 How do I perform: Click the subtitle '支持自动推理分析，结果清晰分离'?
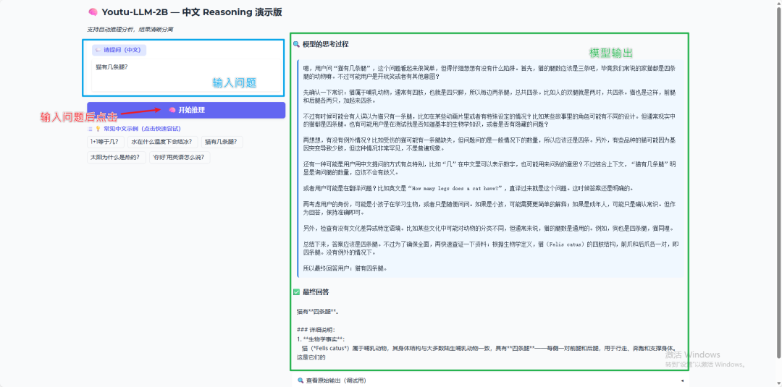[130, 30]
